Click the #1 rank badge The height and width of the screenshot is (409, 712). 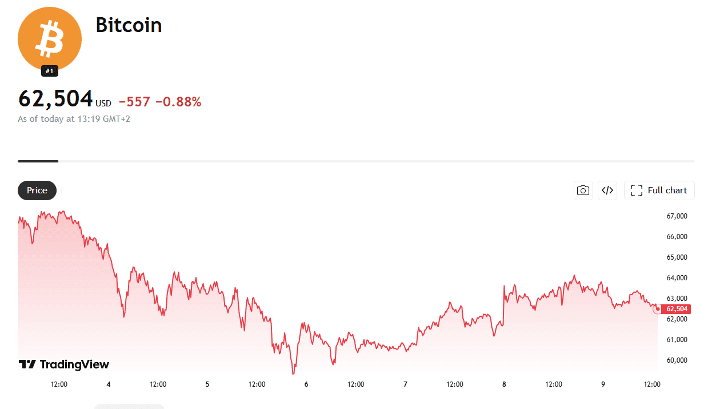[x=50, y=71]
